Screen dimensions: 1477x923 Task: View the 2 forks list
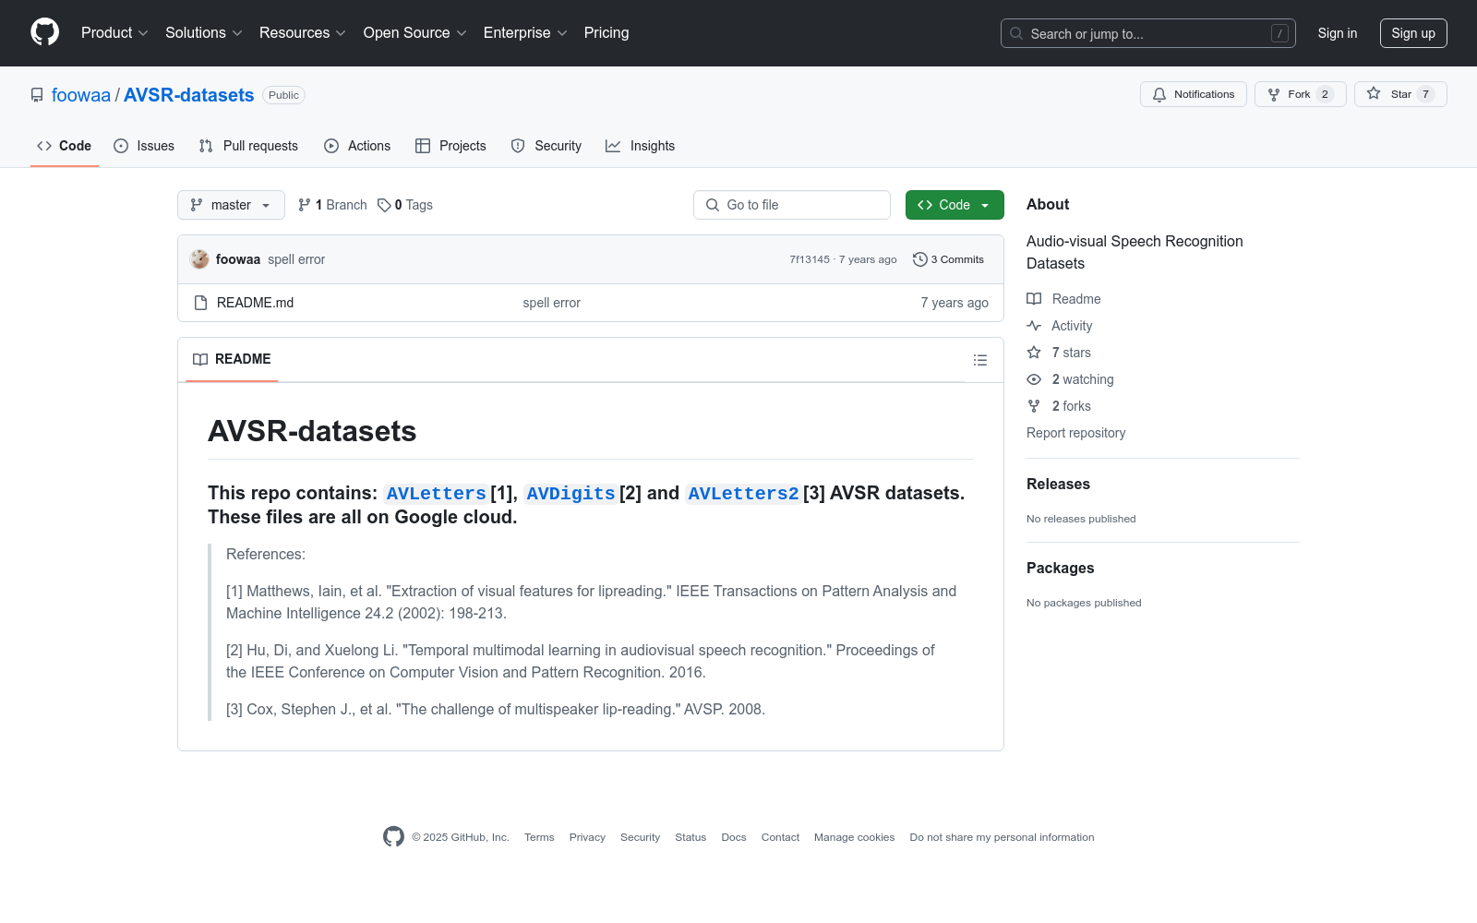pyautogui.click(x=1059, y=406)
